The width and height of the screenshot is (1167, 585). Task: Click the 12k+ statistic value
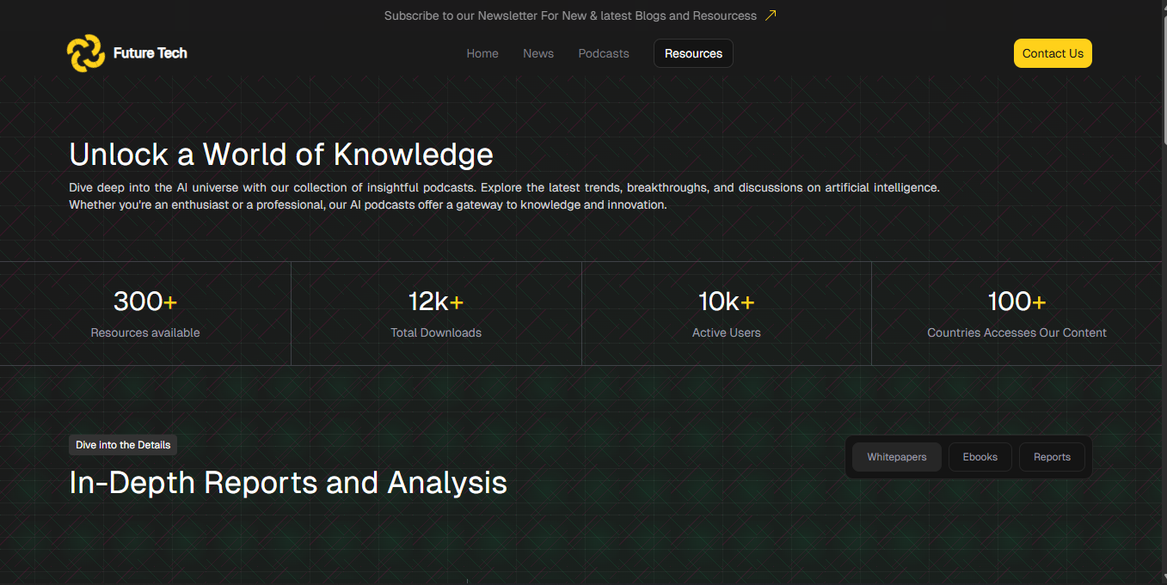tap(436, 302)
